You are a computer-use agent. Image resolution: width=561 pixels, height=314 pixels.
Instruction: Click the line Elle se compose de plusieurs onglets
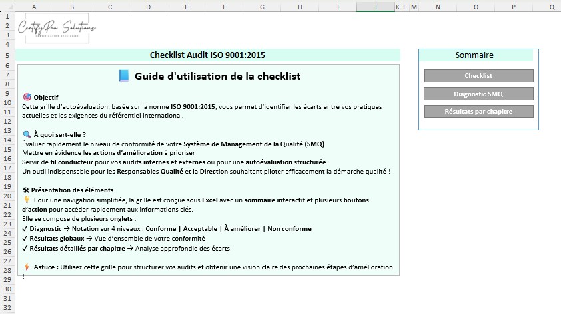pos(79,219)
